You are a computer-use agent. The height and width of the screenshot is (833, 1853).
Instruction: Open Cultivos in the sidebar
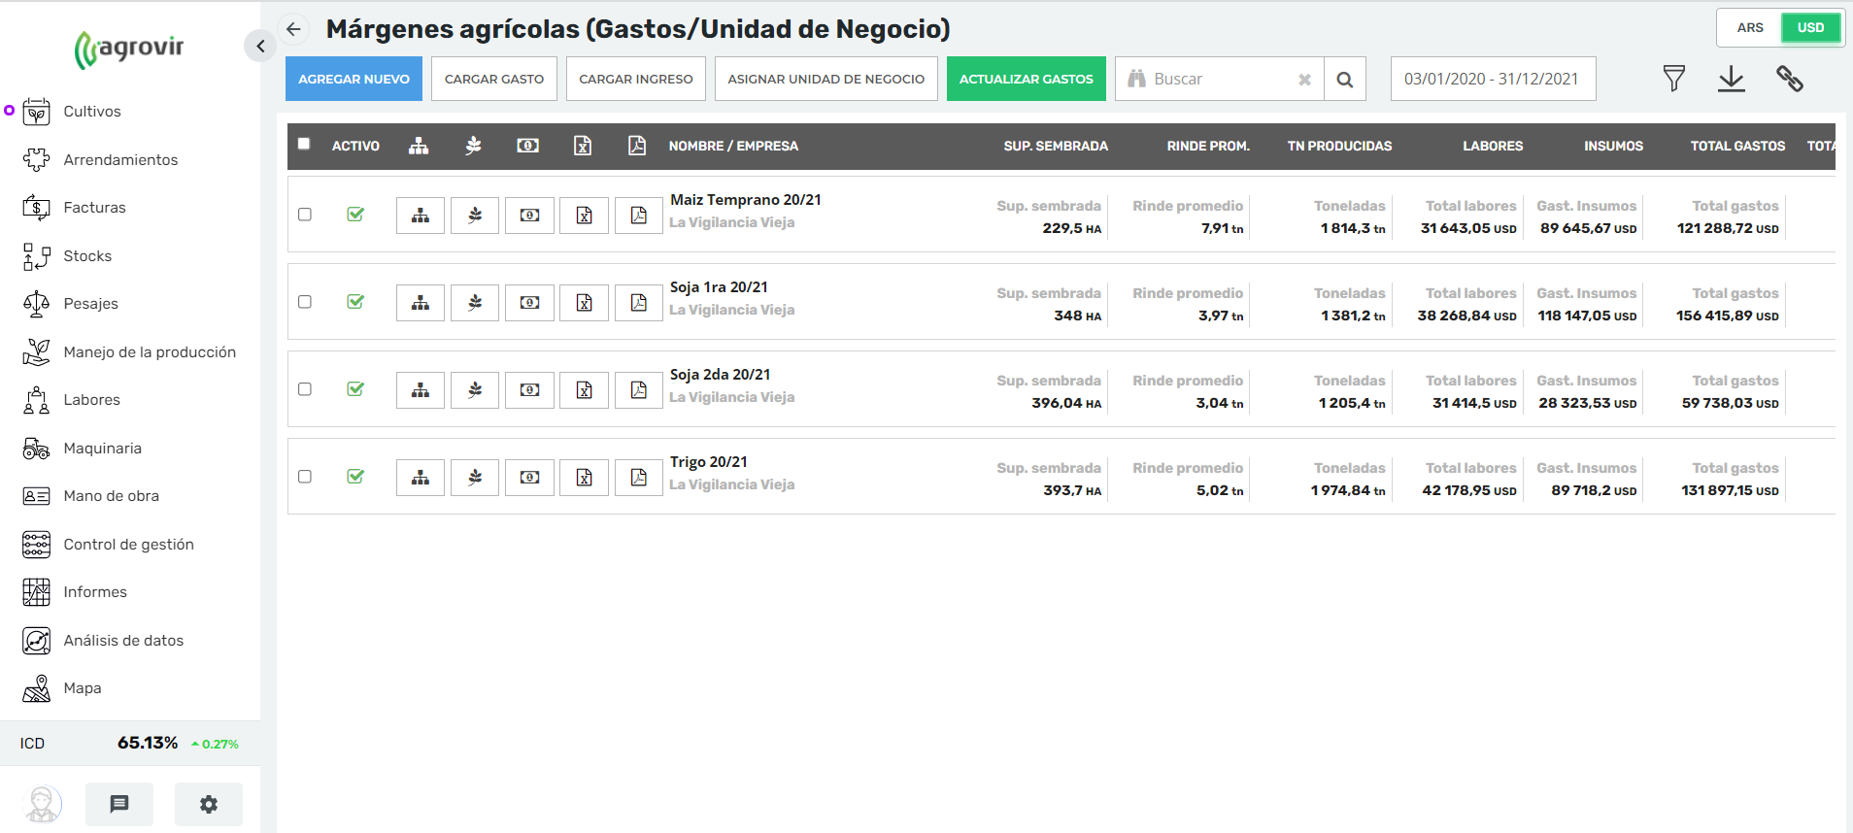coord(92,112)
